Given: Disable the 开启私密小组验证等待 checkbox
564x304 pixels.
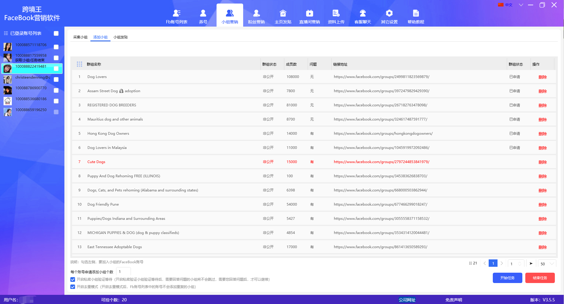Looking at the screenshot, I should 73,279.
